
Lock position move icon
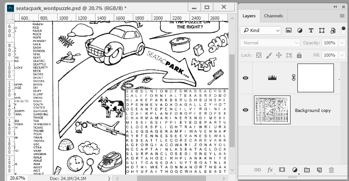click(x=279, y=55)
